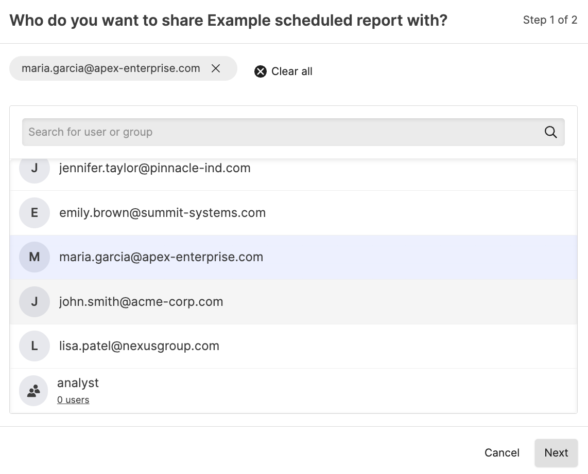The width and height of the screenshot is (588, 474).
Task: Proceed with the Next button
Action: (x=556, y=453)
